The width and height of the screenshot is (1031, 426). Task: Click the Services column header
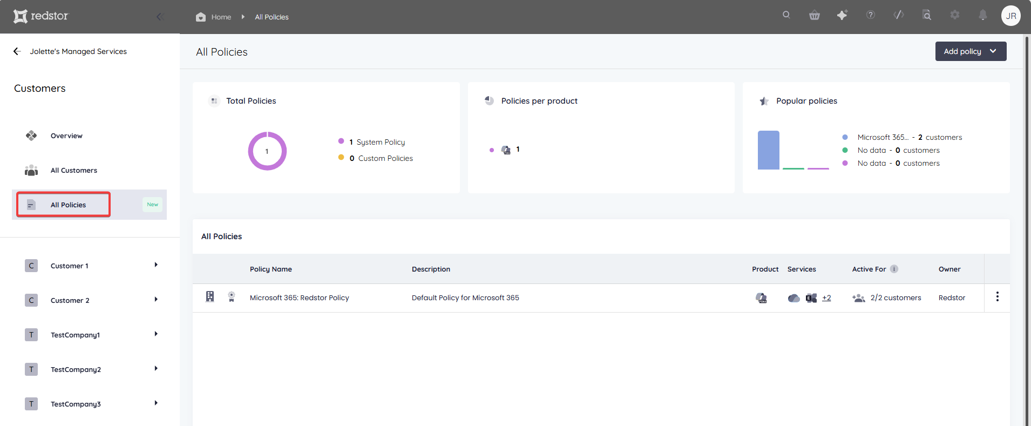click(x=802, y=269)
